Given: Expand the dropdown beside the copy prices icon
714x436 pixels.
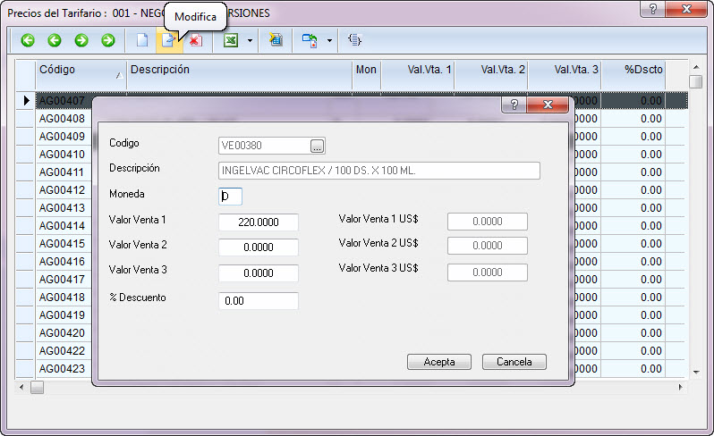Looking at the screenshot, I should [330, 40].
